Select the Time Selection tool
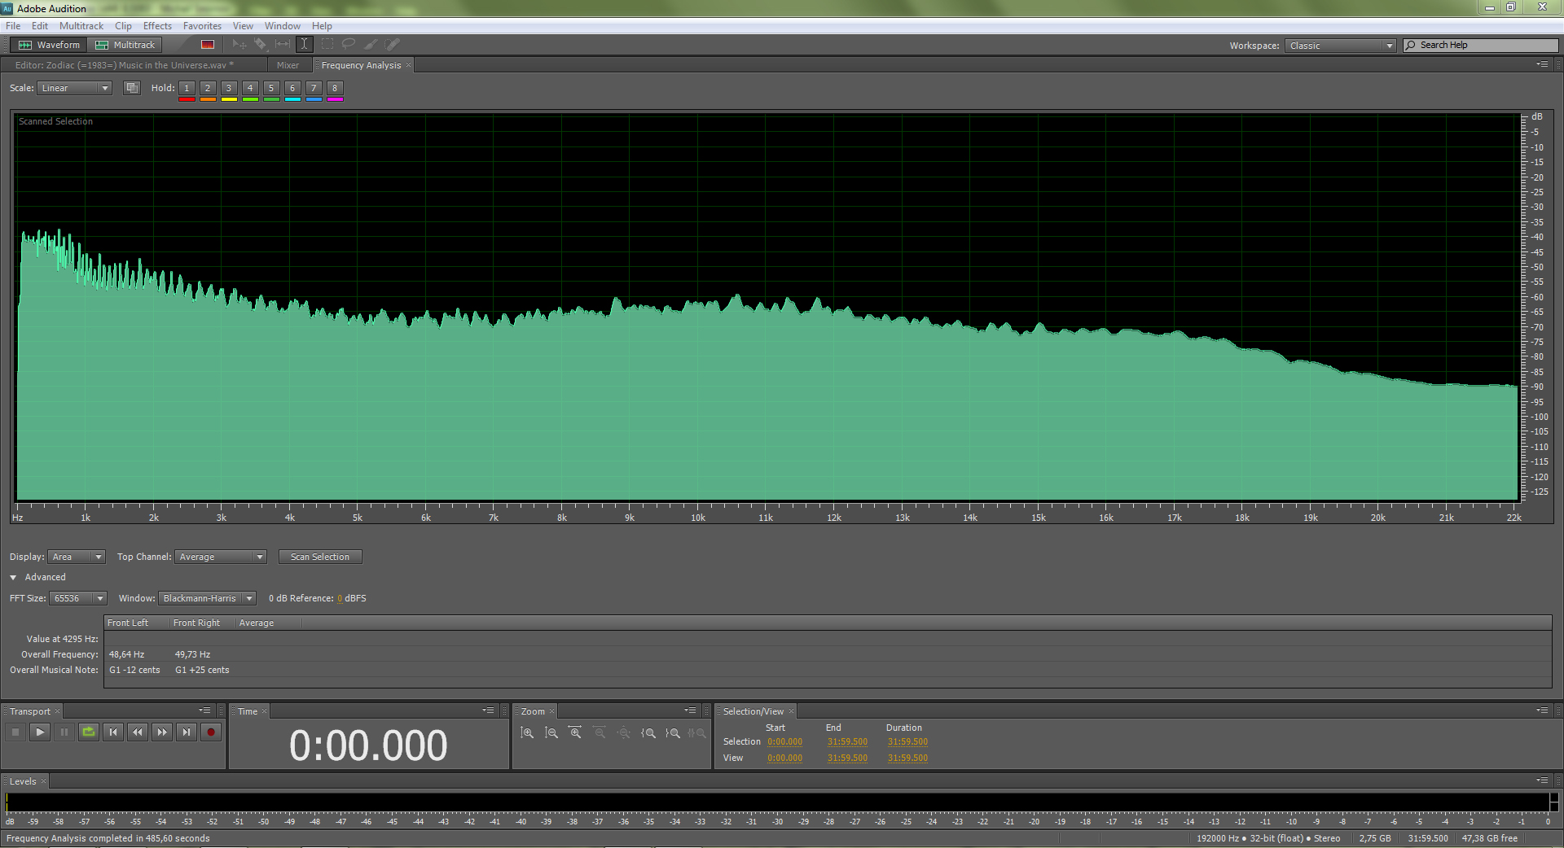Viewport: 1564px width, 848px height. pyautogui.click(x=304, y=45)
